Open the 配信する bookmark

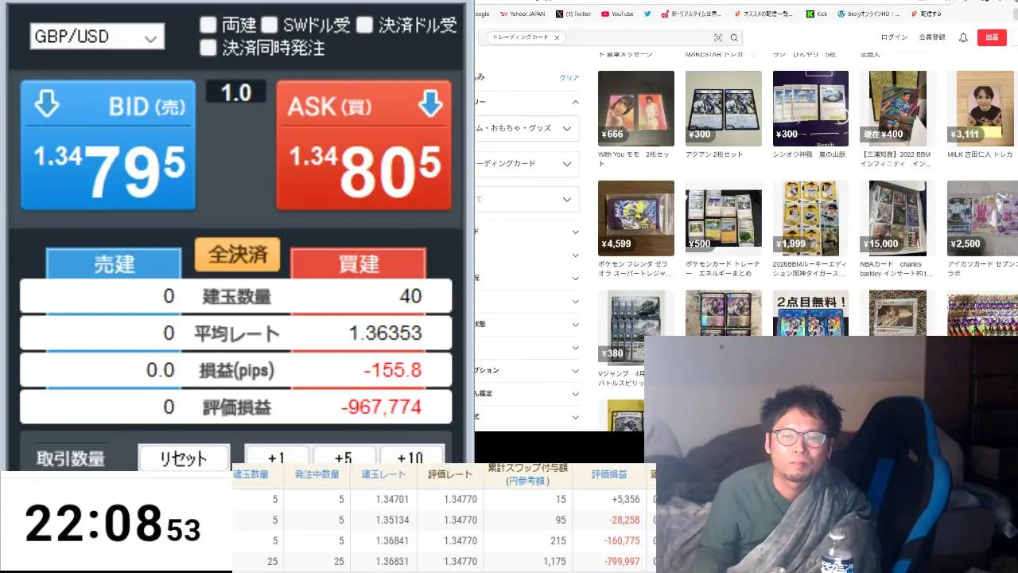(x=926, y=14)
